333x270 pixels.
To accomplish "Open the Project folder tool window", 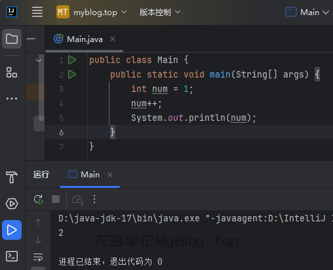I will point(12,39).
